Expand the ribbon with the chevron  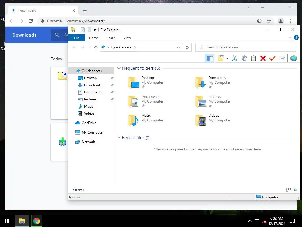click(x=290, y=38)
